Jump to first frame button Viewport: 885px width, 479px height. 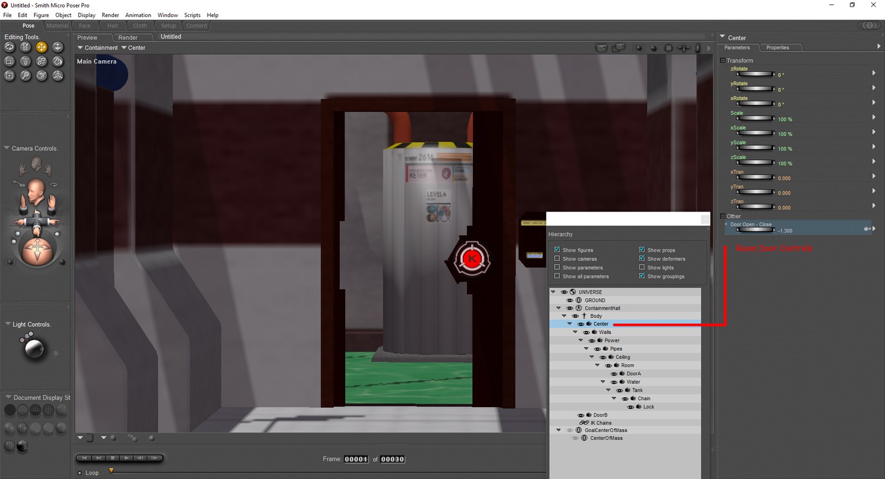tap(84, 458)
